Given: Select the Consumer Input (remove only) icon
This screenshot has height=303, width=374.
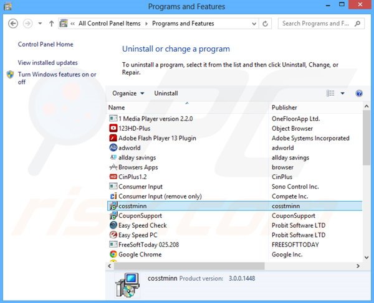Looking at the screenshot, I should tap(113, 196).
